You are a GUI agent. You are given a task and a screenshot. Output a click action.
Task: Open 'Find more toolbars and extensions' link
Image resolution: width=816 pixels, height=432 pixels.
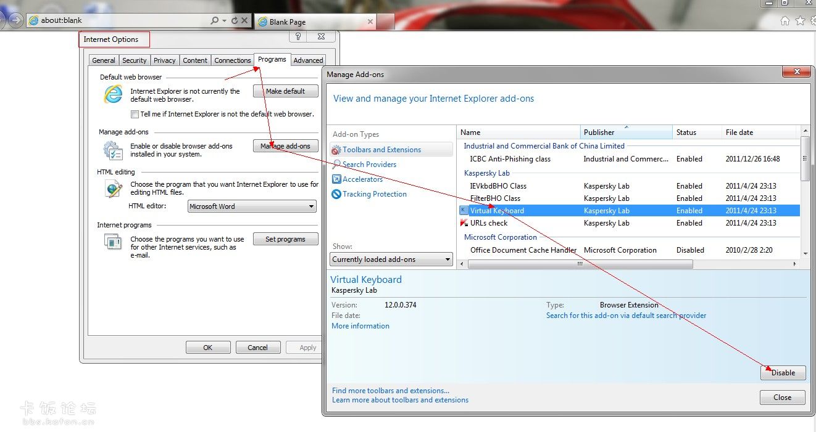(391, 391)
